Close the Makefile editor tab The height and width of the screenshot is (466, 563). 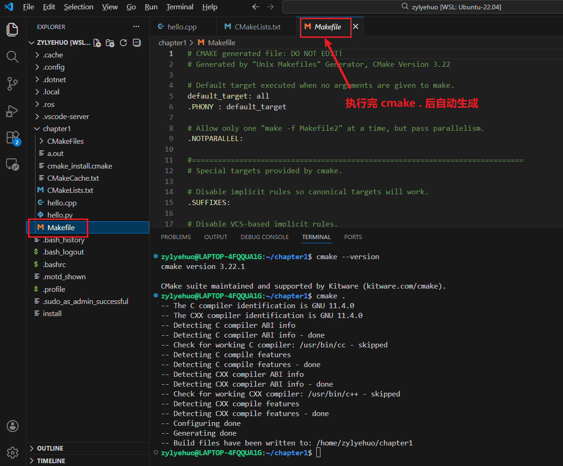pyautogui.click(x=355, y=27)
